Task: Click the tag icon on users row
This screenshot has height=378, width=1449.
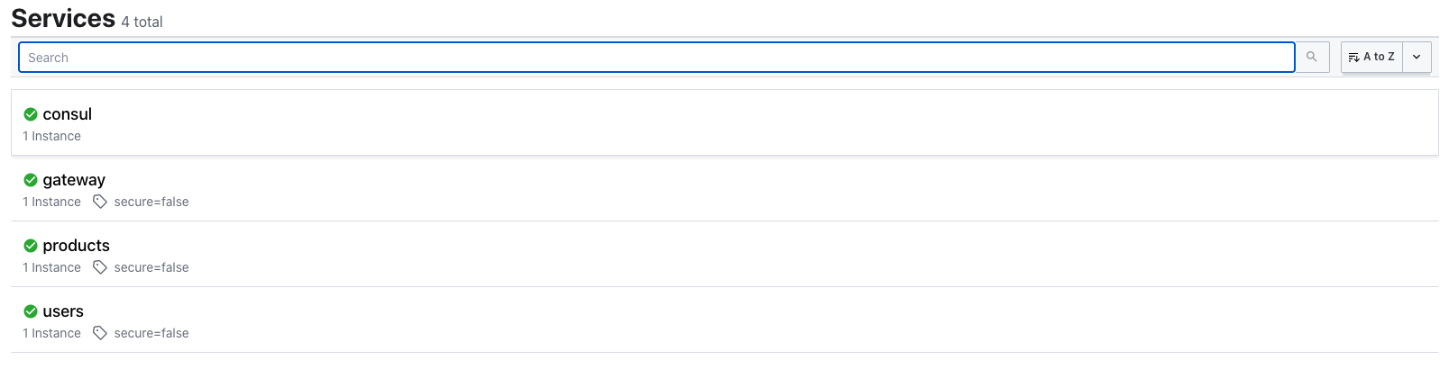Action: (x=100, y=333)
